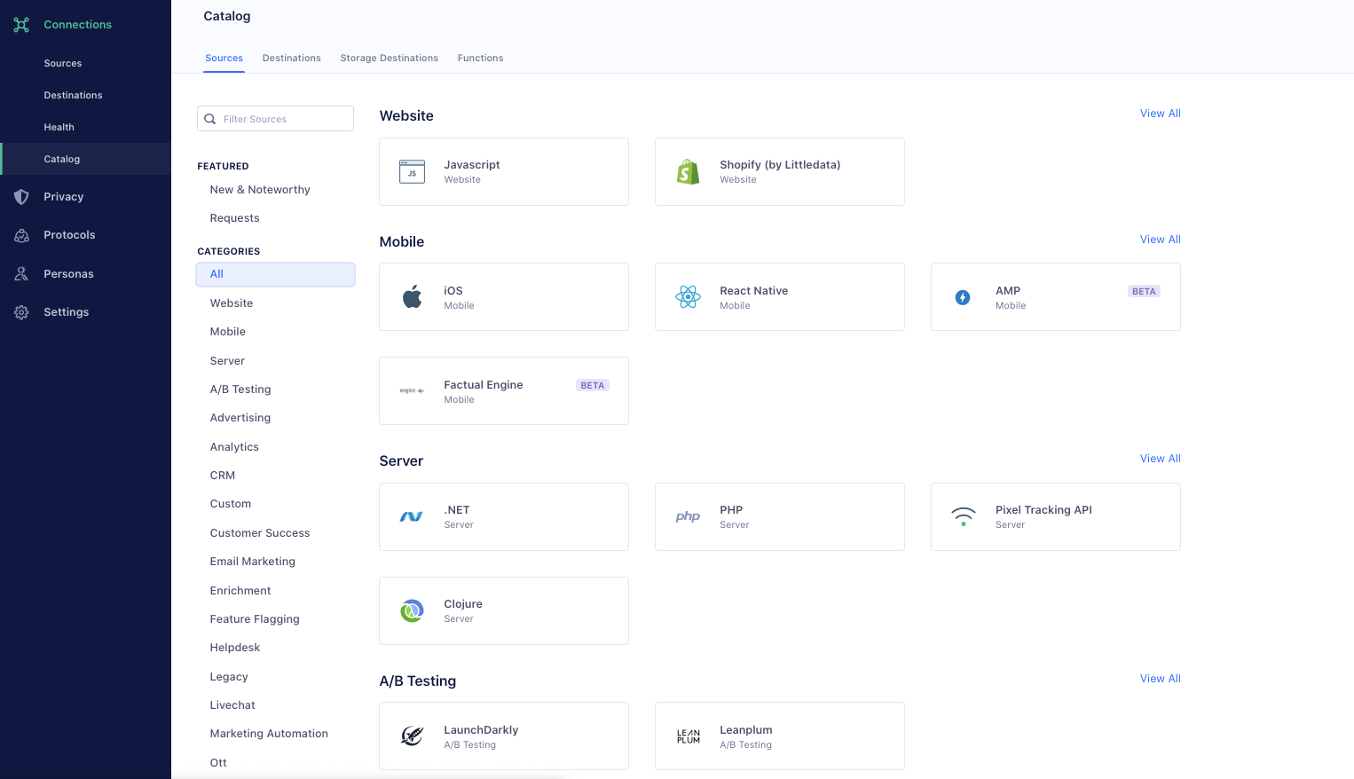Click the Shopify (by Littledata) title text
This screenshot has height=779, width=1354.
(x=780, y=165)
